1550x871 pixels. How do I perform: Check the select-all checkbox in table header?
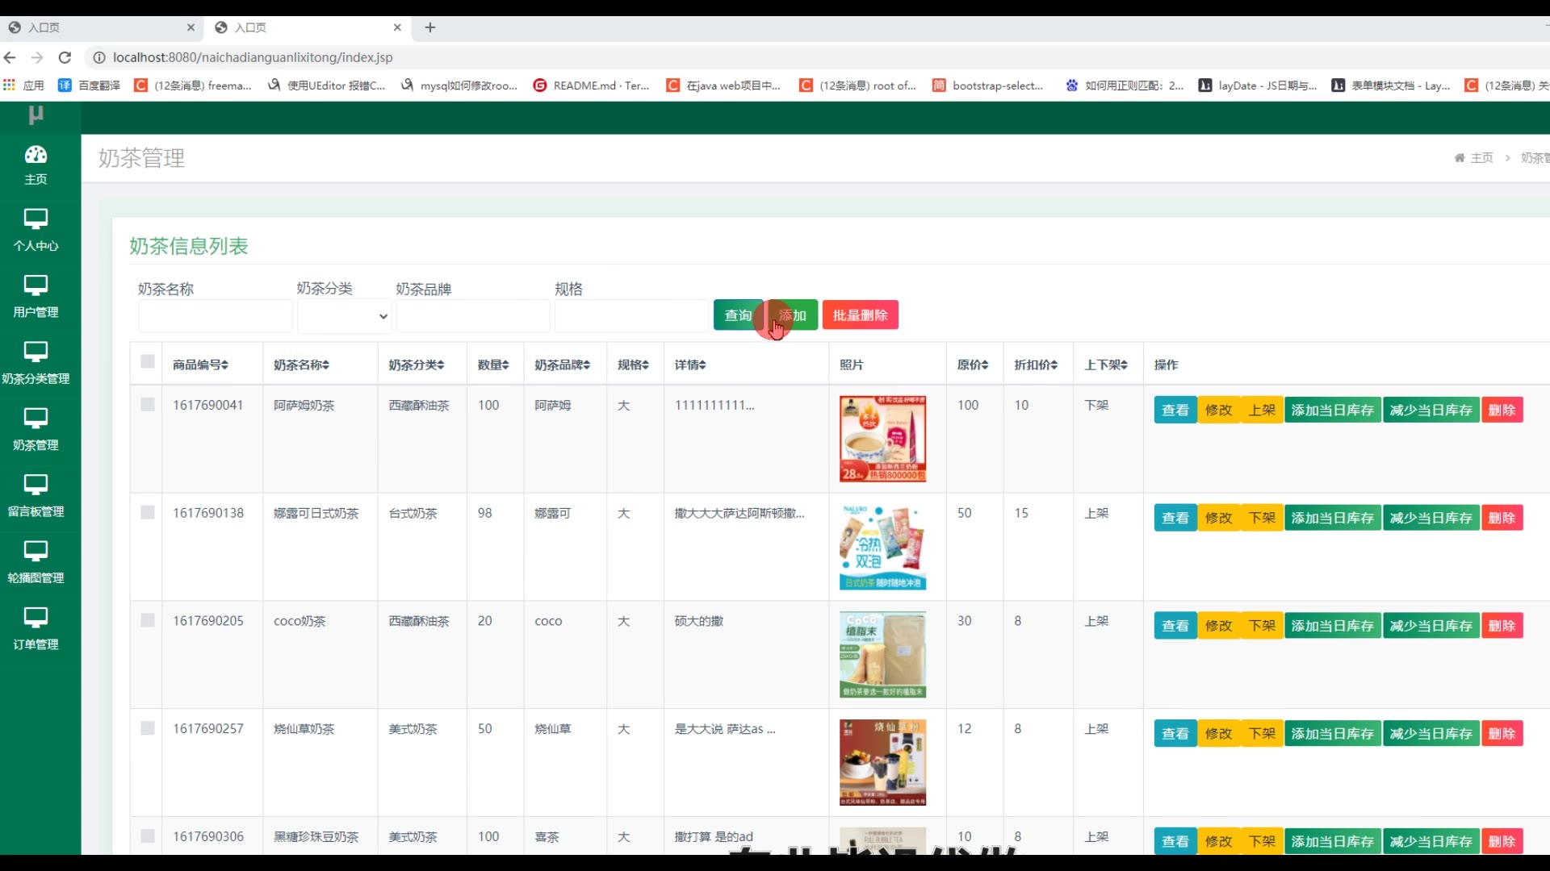148,361
